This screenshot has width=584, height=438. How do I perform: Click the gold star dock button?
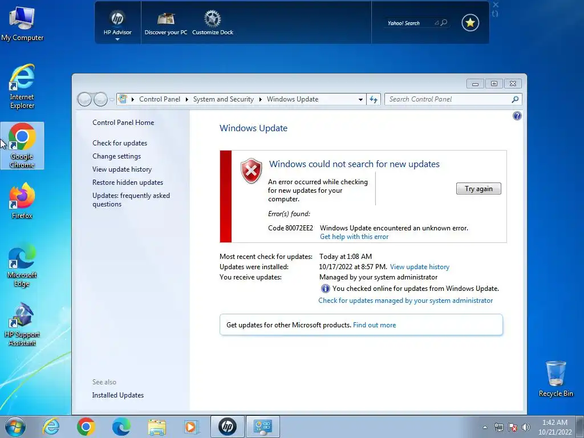470,23
